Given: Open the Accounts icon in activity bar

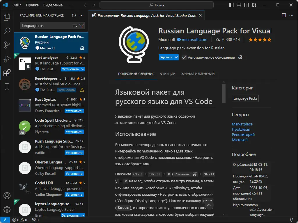Looking at the screenshot, I should pos(7,196).
